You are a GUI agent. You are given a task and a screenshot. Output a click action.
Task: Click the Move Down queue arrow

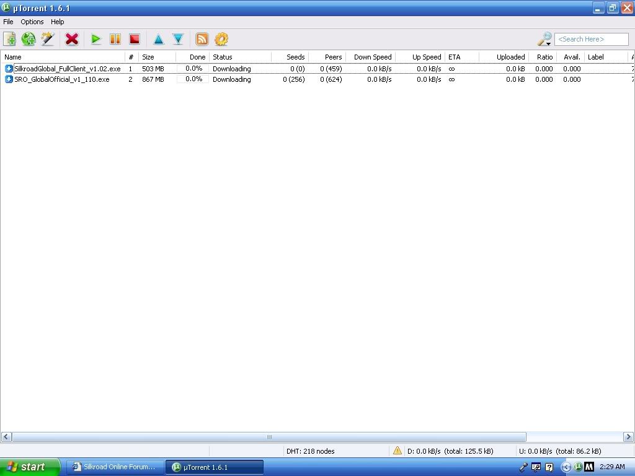pyautogui.click(x=178, y=39)
